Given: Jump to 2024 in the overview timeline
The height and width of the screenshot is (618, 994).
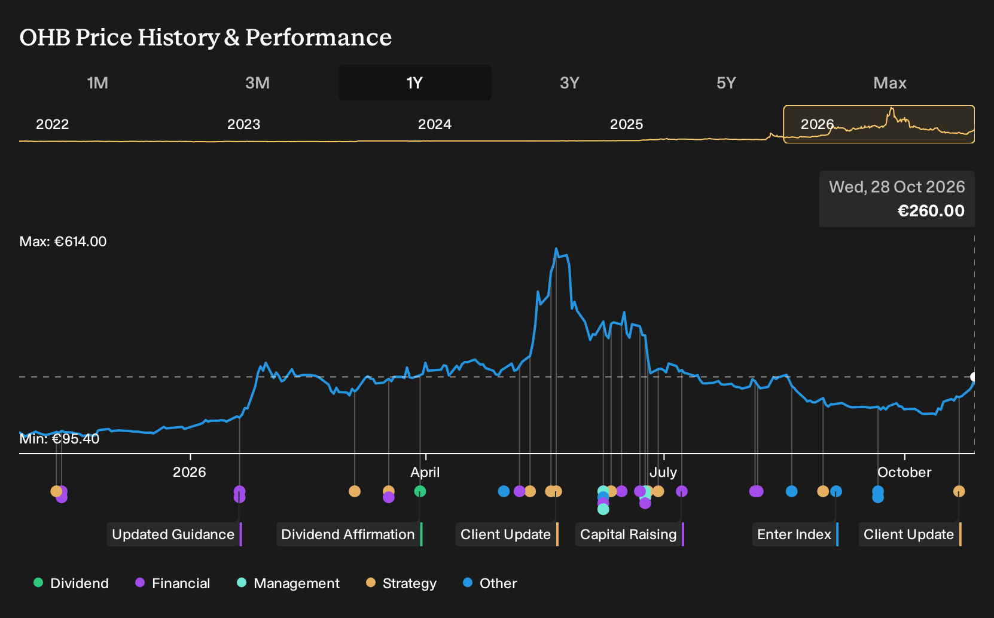Looking at the screenshot, I should (434, 124).
